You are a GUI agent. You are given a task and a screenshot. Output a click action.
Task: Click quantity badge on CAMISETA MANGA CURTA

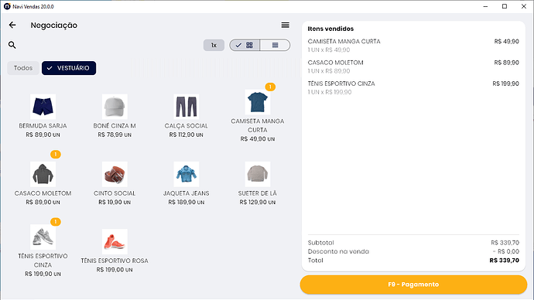tap(270, 87)
